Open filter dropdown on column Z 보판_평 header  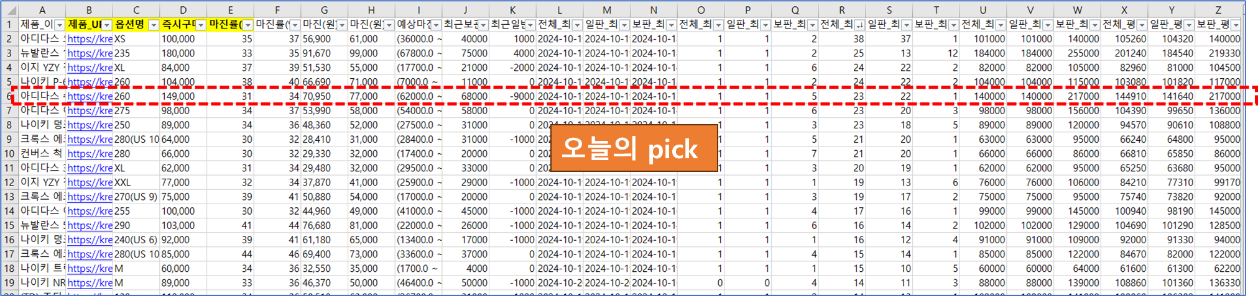1236,25
